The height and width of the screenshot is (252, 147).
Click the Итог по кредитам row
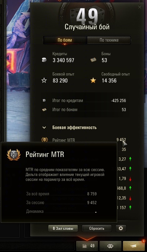[x=84, y=100]
